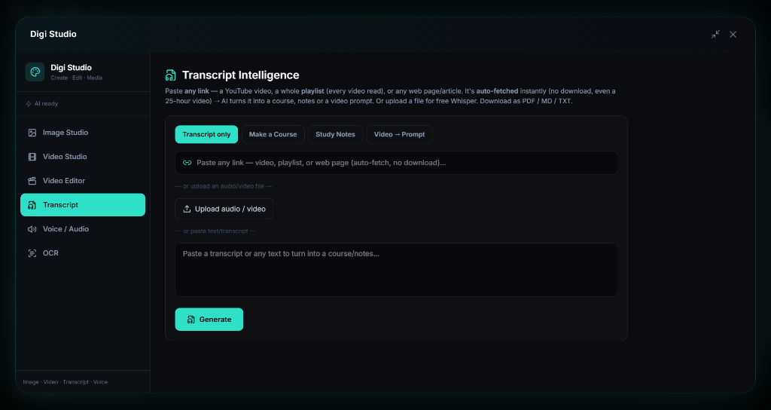Click the 'Transcript Intelligence' heading text
The image size is (771, 410).
point(240,75)
